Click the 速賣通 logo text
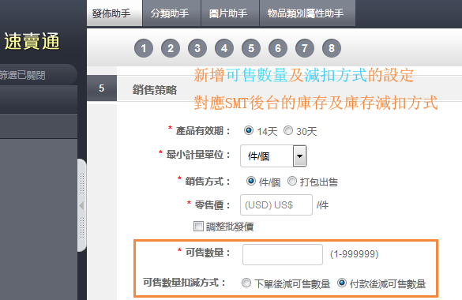Screen dimensions: 462x300 click(x=32, y=41)
